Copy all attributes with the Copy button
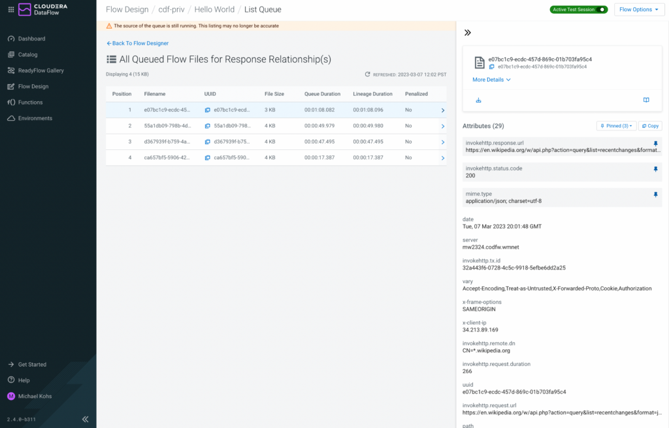This screenshot has width=669, height=428. tap(650, 125)
